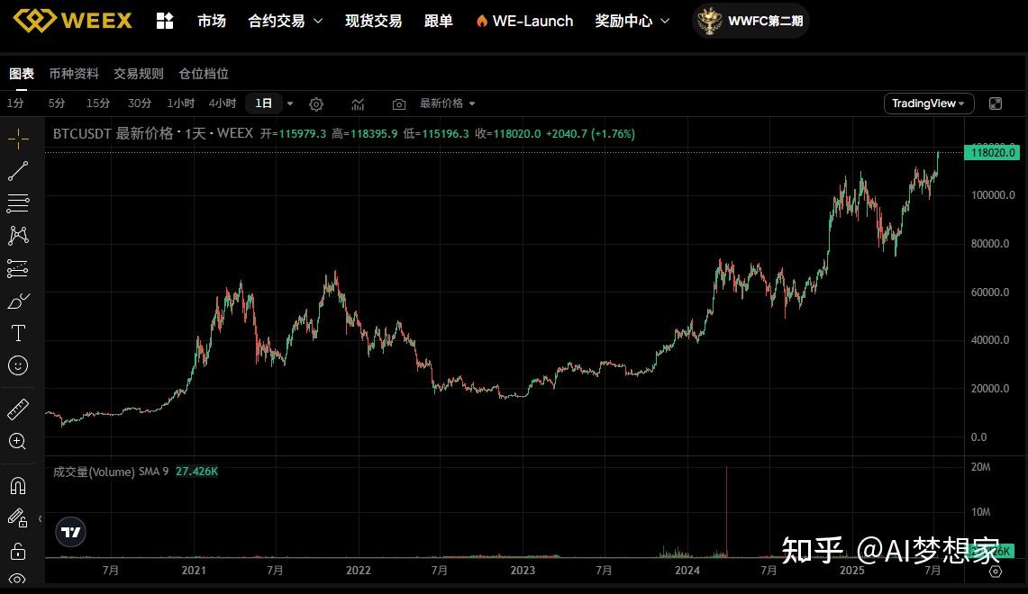The width and height of the screenshot is (1028, 594).
Task: Select the crosshair cursor tool
Action: click(18, 139)
